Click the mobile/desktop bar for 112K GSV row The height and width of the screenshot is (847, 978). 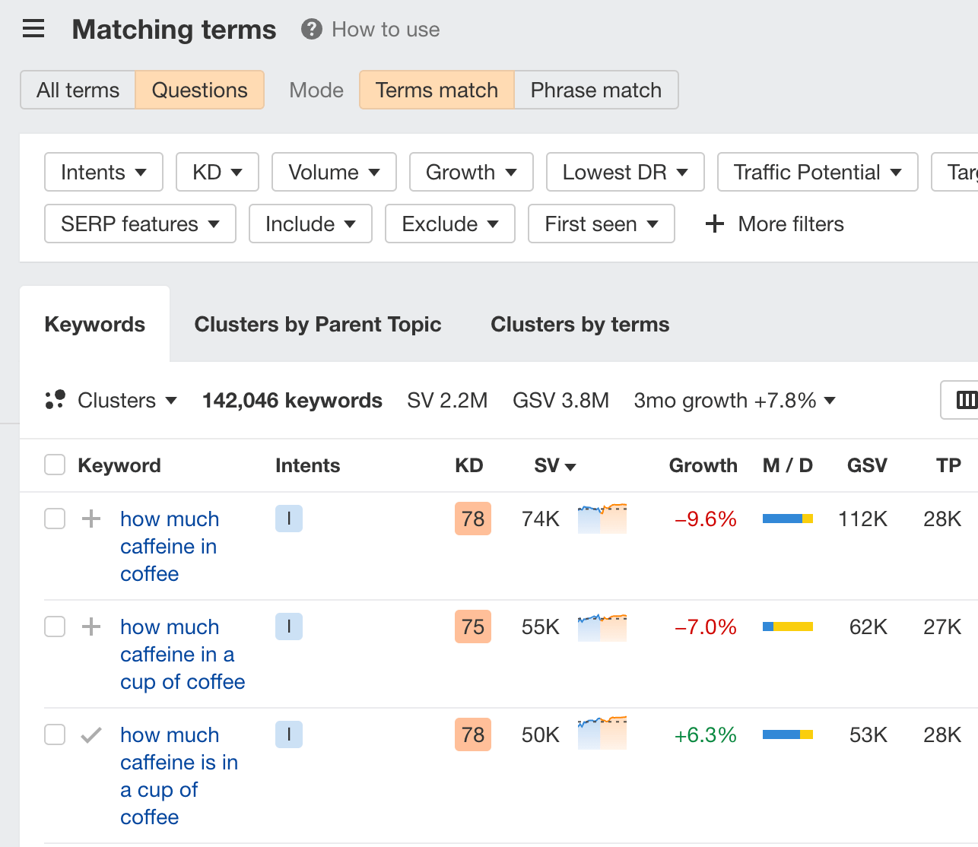coord(787,519)
